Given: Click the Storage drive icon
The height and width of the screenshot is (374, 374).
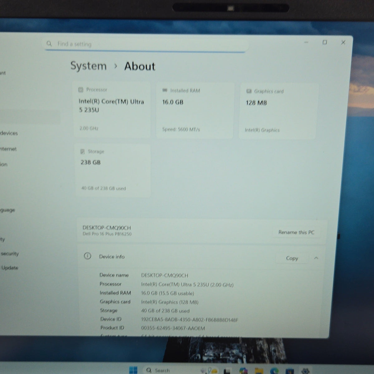Looking at the screenshot, I should 83,151.
